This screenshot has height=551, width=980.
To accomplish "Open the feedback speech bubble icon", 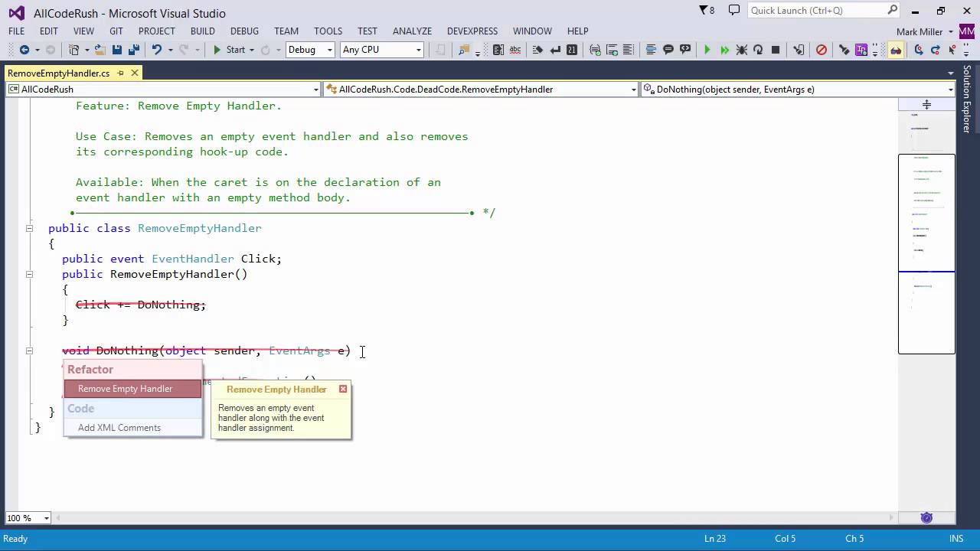I will [x=734, y=10].
